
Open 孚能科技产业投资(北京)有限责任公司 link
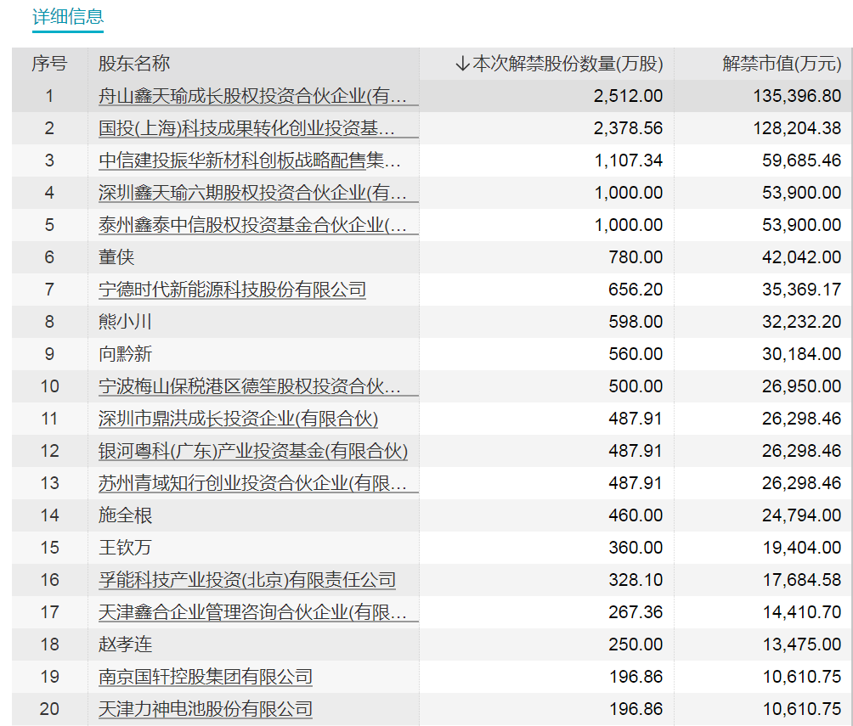click(x=247, y=580)
